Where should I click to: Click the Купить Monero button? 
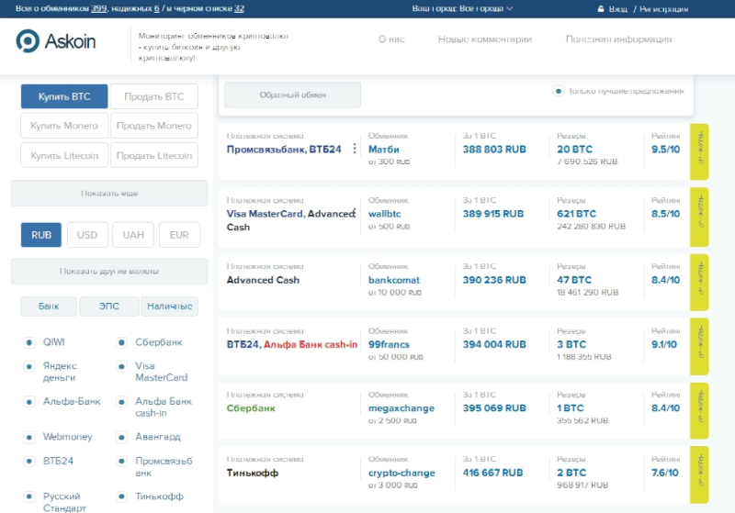64,126
